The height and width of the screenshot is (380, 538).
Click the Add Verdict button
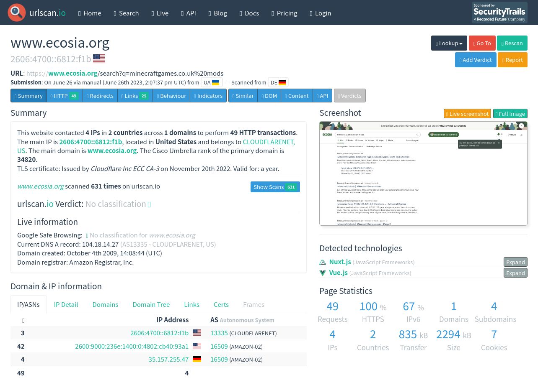click(x=476, y=60)
